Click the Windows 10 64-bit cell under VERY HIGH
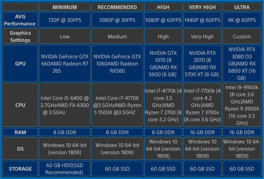The image size is (264, 179). point(202,149)
